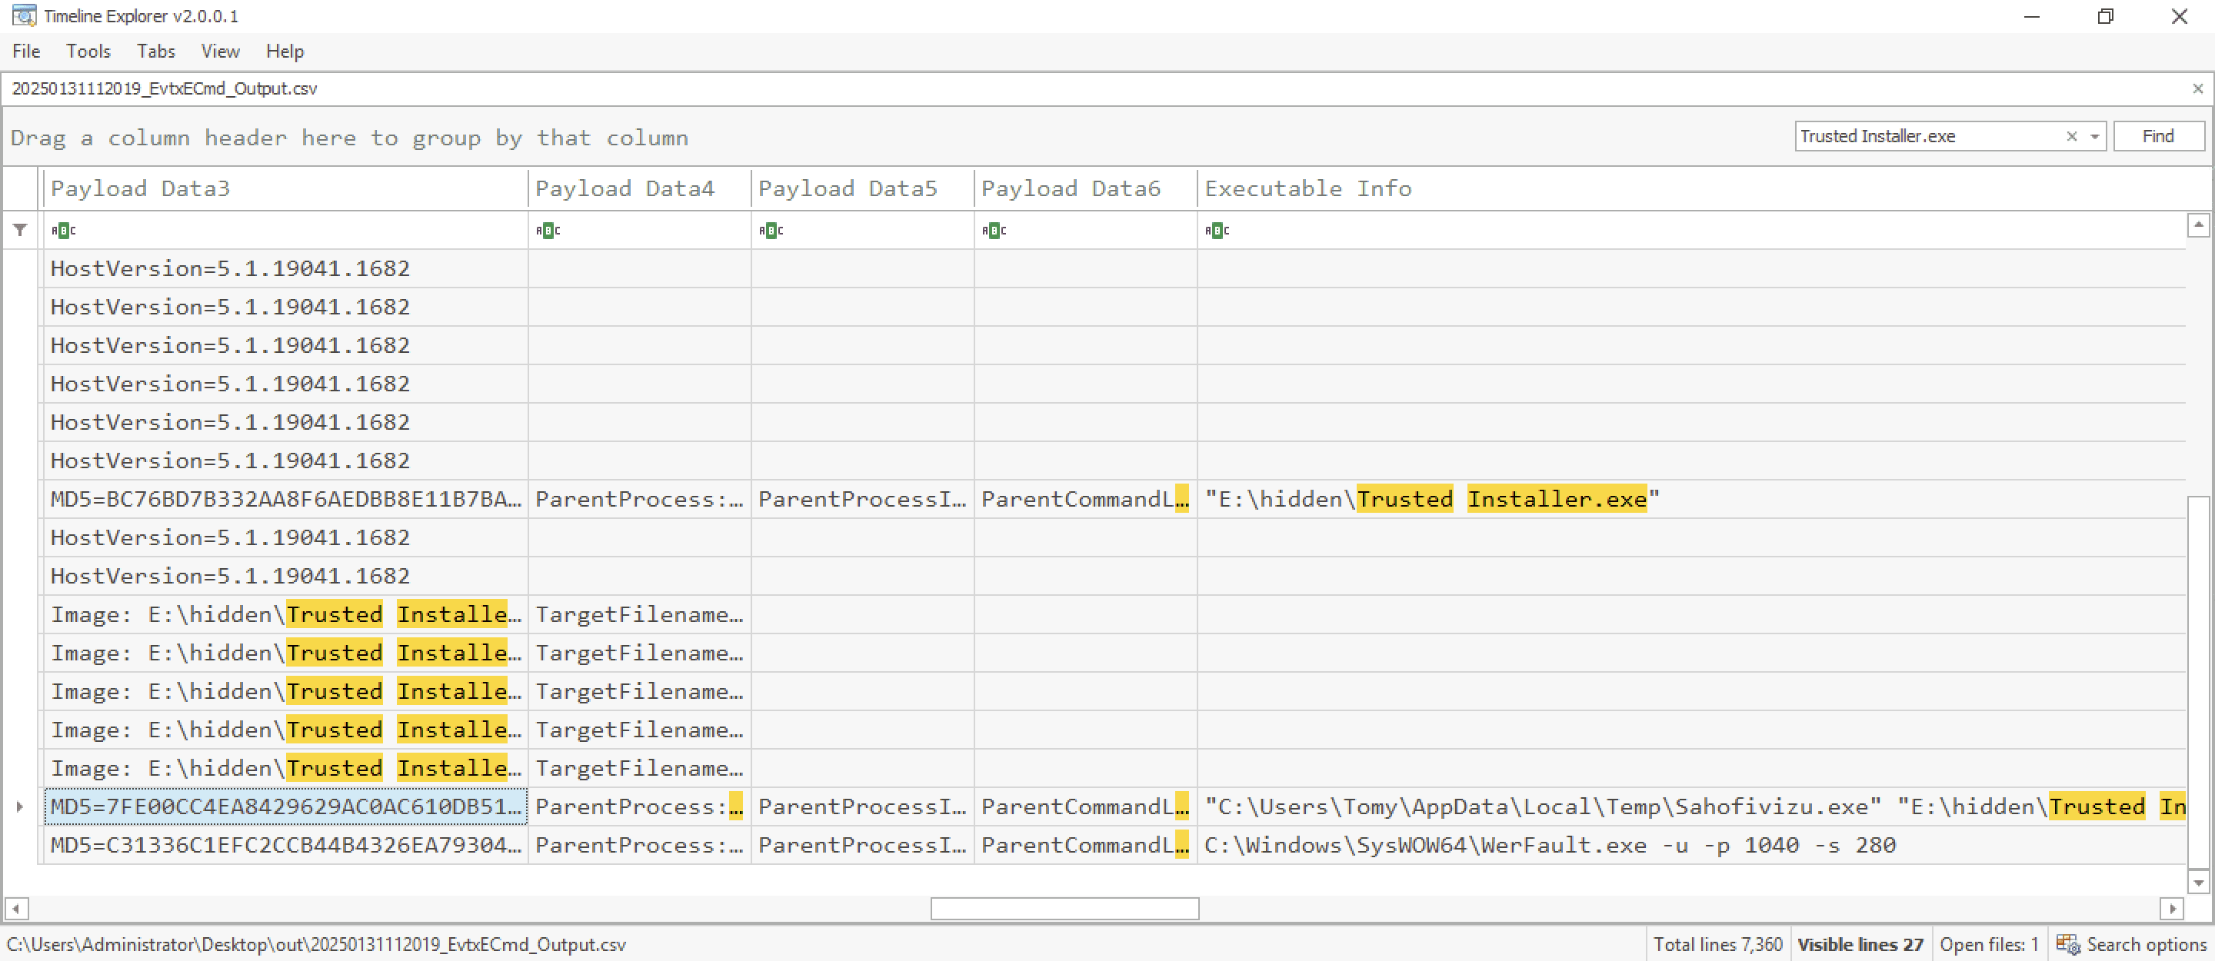
Task: Click the ABC filter icon under Payload Data5
Action: [x=771, y=231]
